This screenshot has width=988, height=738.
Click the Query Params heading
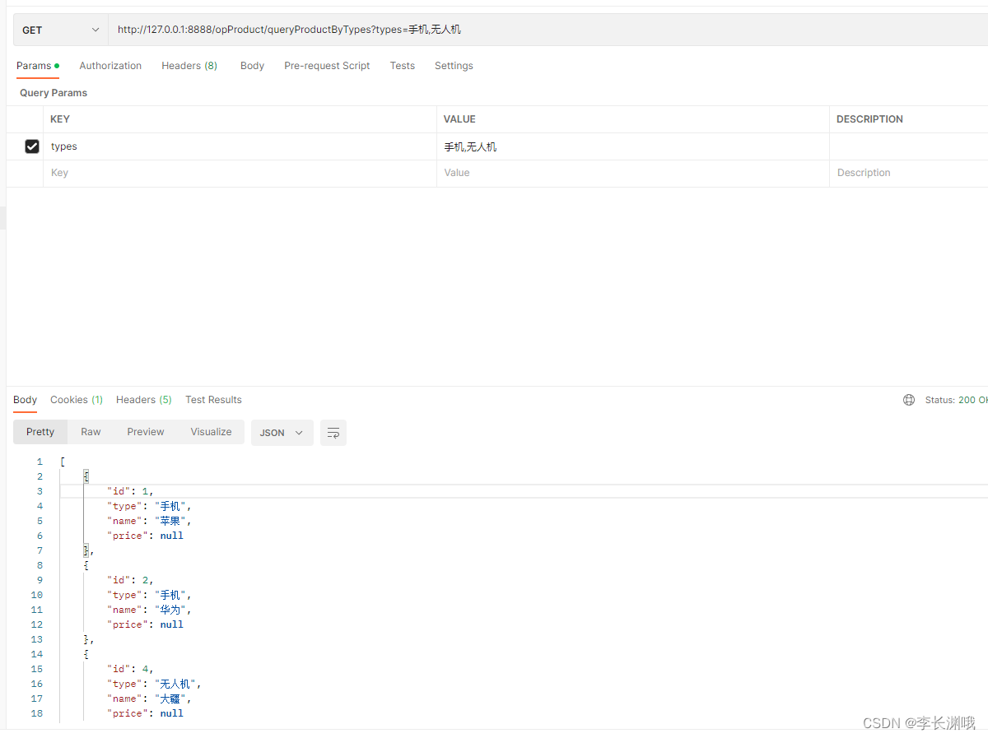[54, 93]
